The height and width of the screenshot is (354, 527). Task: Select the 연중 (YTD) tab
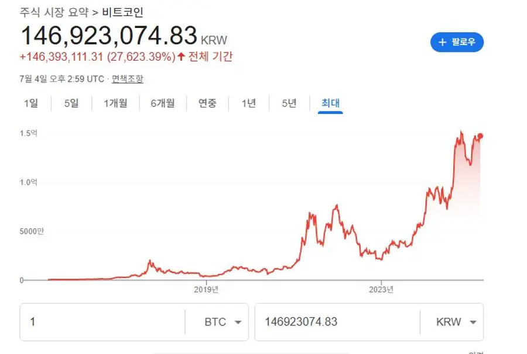tap(207, 103)
